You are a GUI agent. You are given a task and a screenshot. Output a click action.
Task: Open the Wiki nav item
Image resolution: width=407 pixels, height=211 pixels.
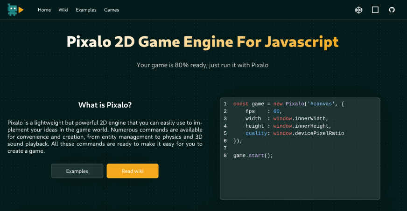tap(63, 10)
